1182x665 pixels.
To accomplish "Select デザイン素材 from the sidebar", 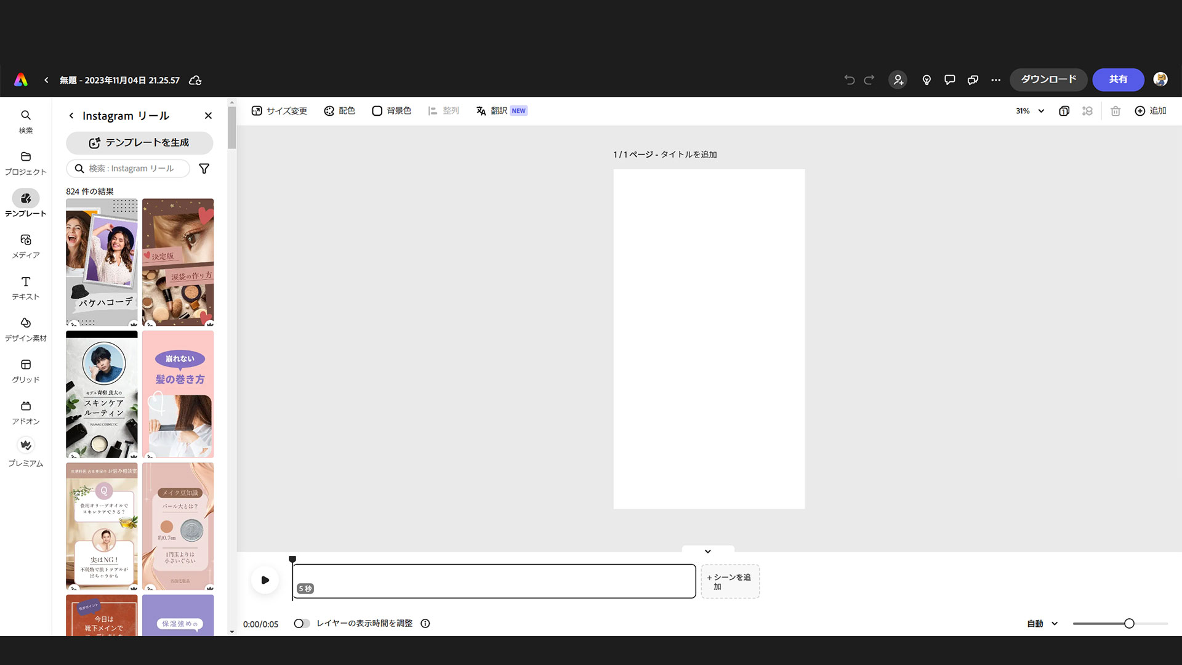I will pyautogui.click(x=25, y=328).
